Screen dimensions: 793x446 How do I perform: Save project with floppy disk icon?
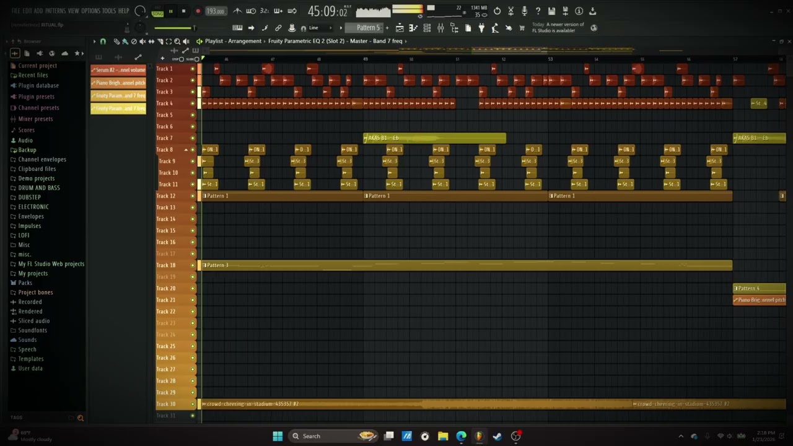point(551,11)
